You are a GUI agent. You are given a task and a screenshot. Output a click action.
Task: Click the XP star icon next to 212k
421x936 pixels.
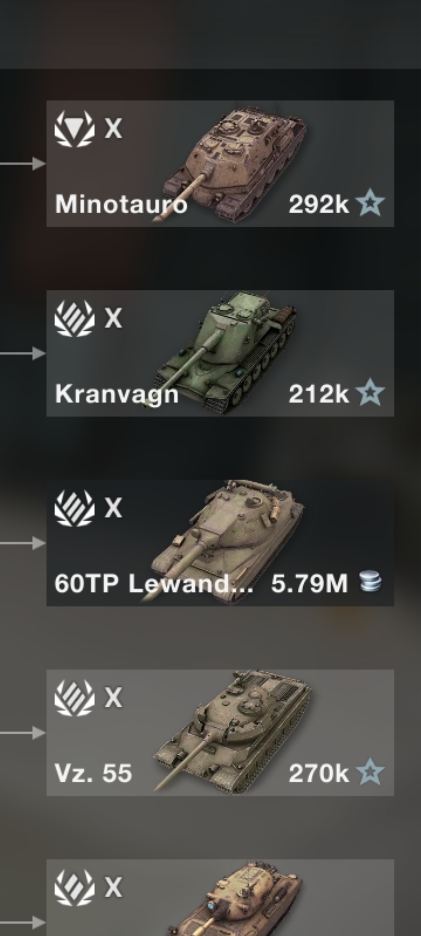(x=370, y=393)
